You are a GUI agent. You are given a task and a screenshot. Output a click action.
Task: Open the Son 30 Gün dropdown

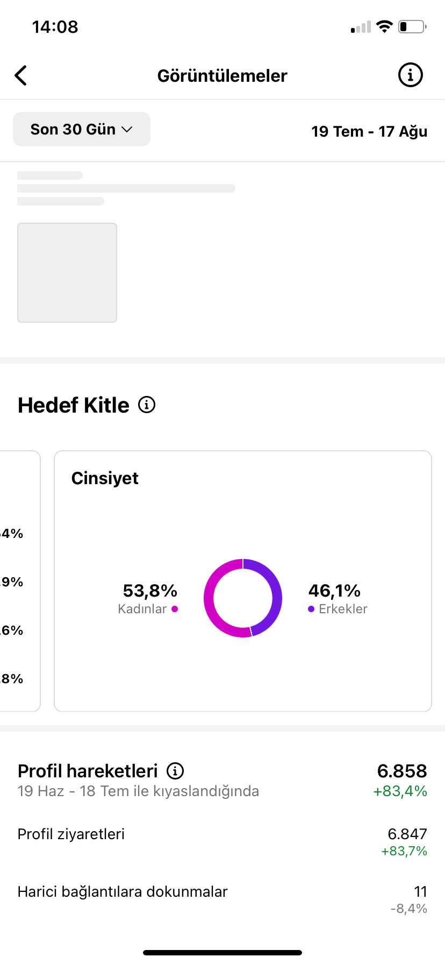pos(82,129)
